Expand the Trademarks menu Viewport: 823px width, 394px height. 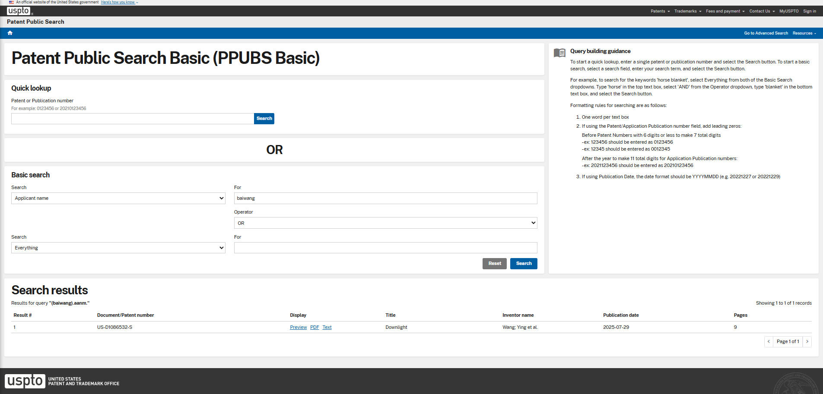[x=687, y=11]
